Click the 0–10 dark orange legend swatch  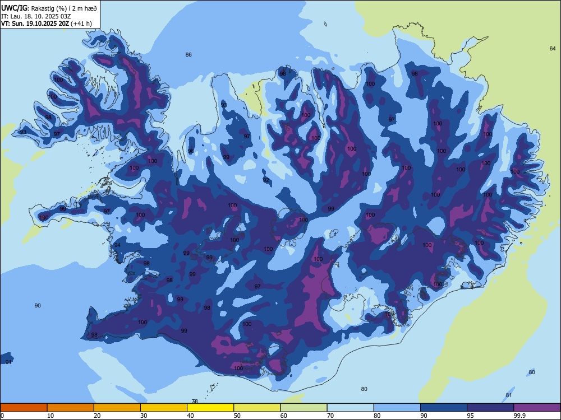[x=24, y=408]
